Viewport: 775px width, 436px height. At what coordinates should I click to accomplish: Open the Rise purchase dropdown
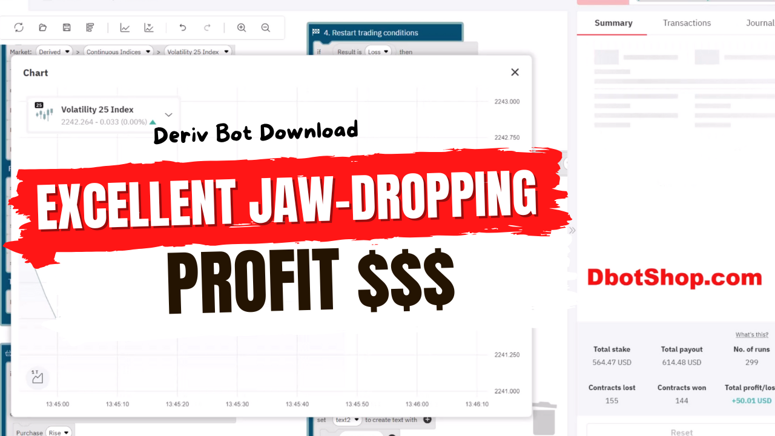click(59, 432)
